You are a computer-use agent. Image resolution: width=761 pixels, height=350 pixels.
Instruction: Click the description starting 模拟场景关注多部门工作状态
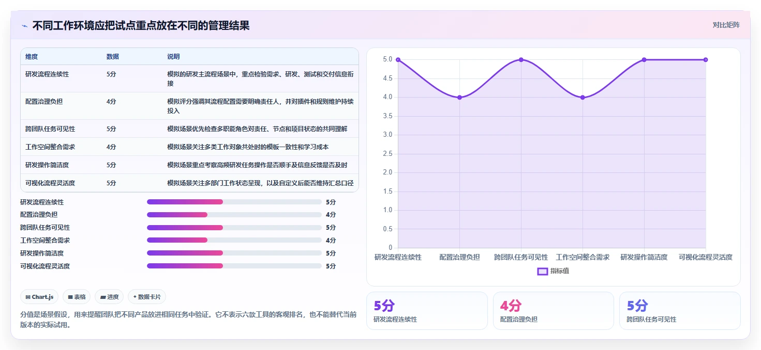coord(260,183)
